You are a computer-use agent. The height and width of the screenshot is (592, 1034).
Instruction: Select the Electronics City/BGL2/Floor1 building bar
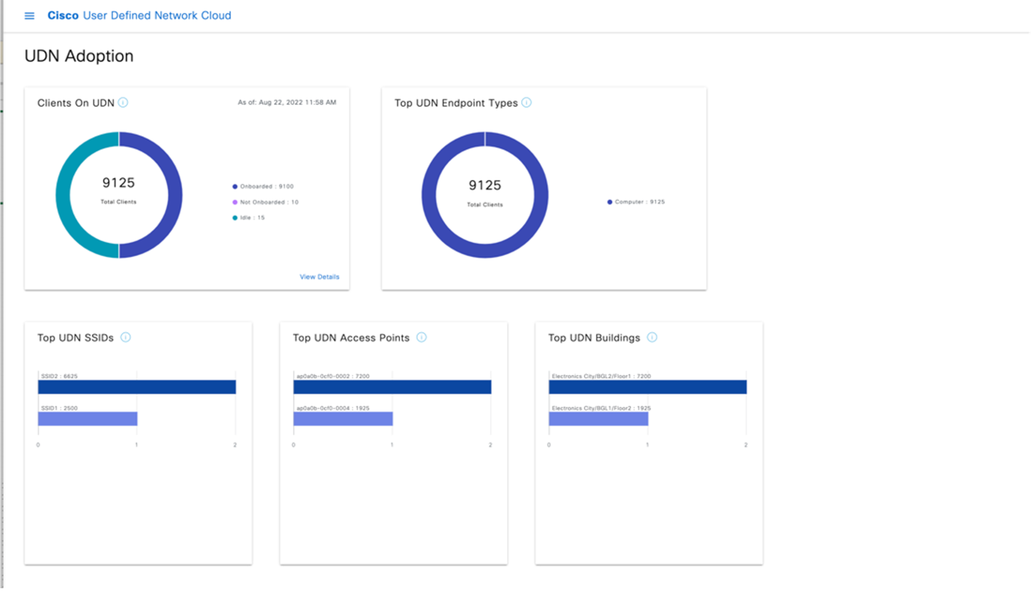coord(648,387)
